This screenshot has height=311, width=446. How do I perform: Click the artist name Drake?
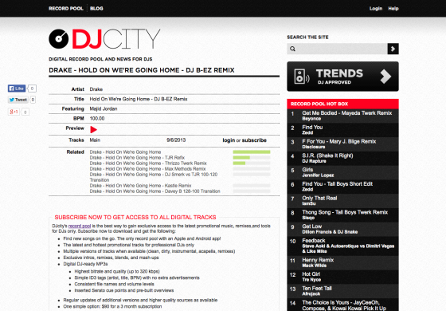pos(96,89)
